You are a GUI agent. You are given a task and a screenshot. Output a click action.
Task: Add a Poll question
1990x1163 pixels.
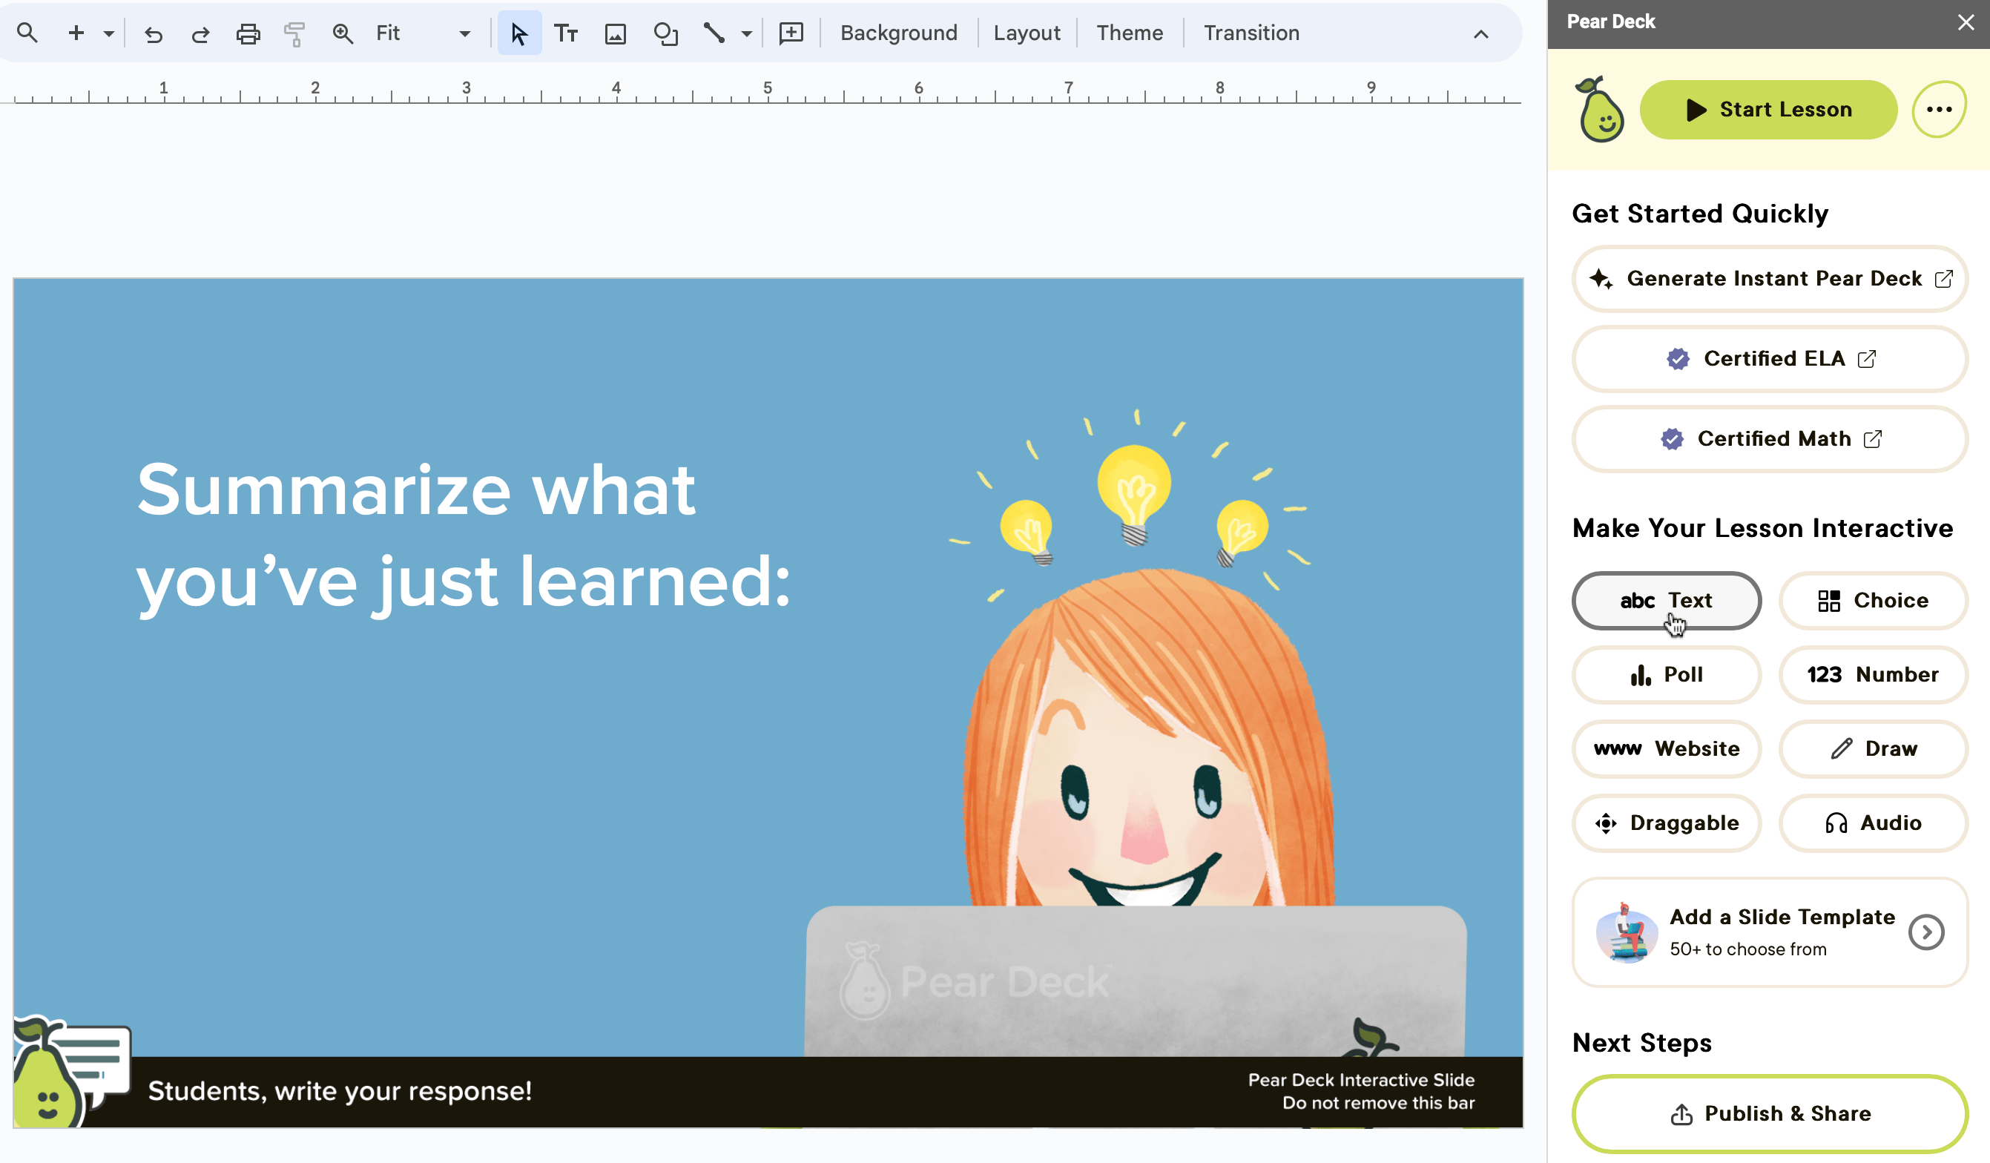(x=1666, y=675)
